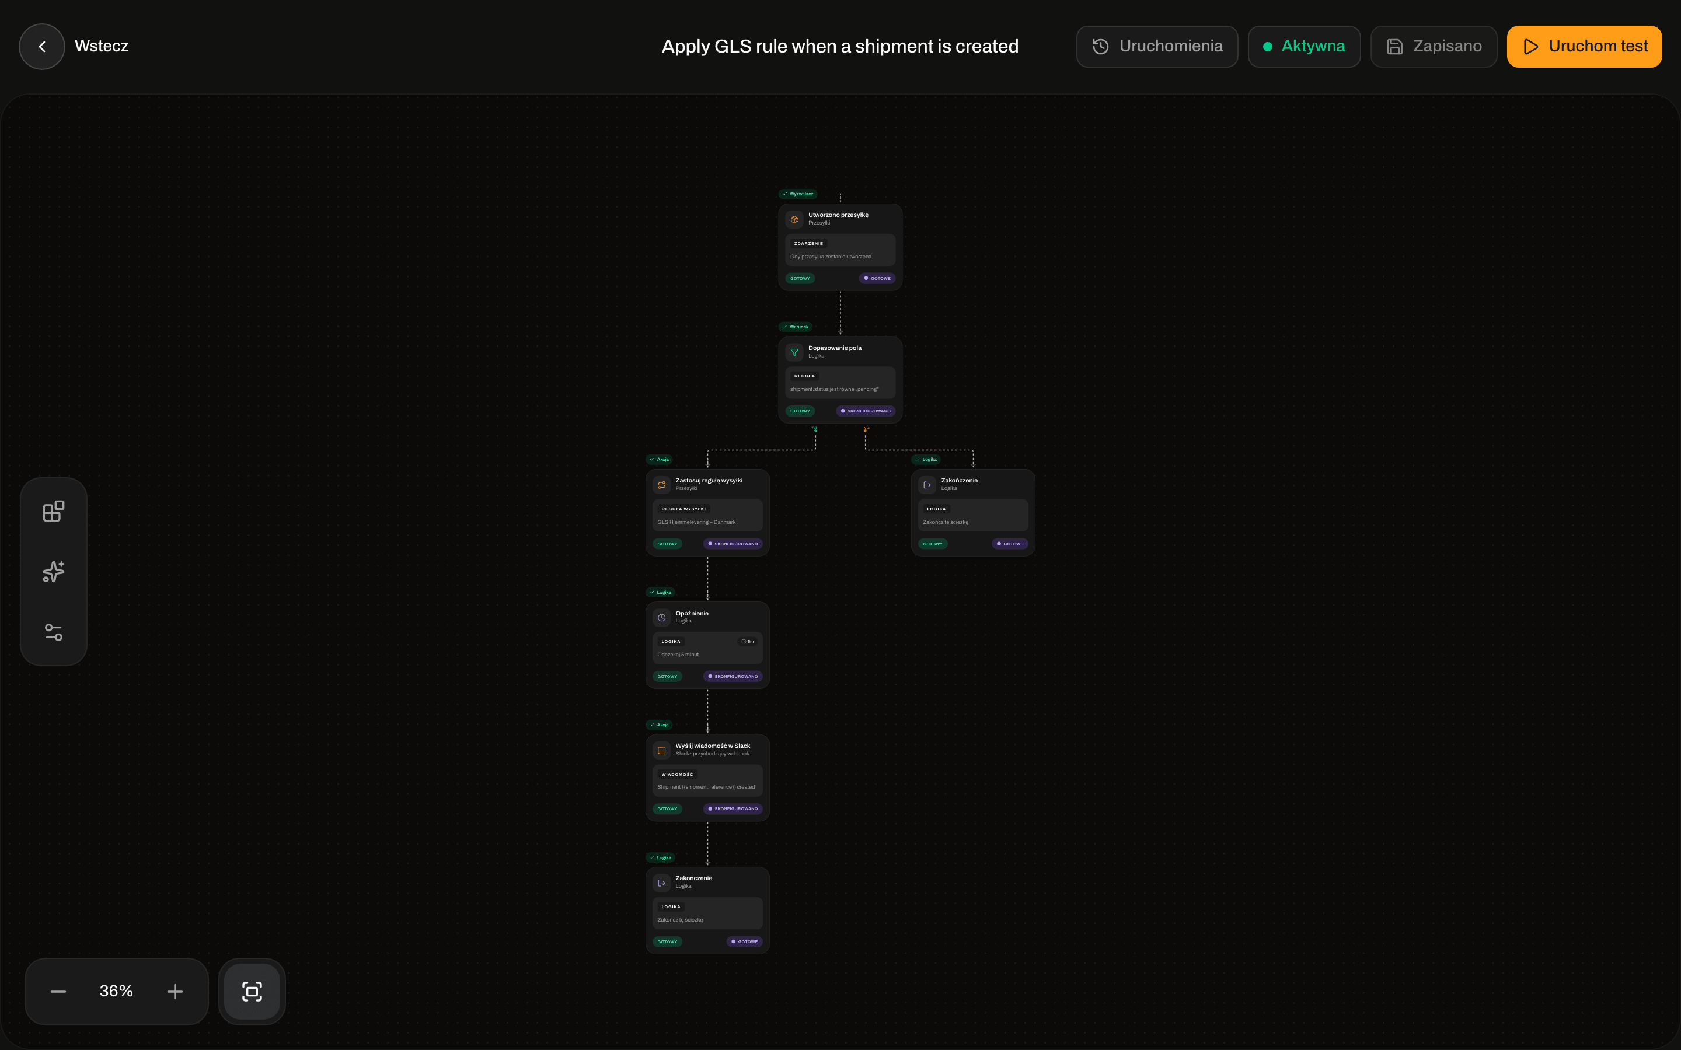Open the settings sliders icon in sidebar

pyautogui.click(x=54, y=632)
